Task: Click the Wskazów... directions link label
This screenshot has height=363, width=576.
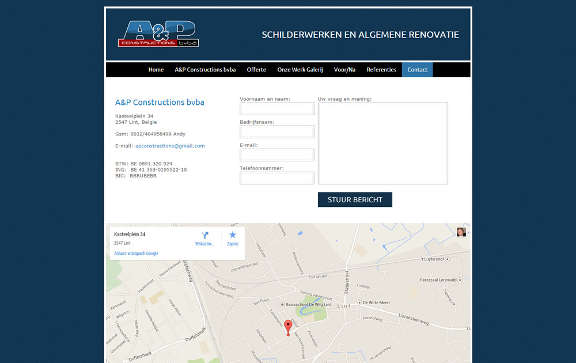Action: pyautogui.click(x=204, y=244)
